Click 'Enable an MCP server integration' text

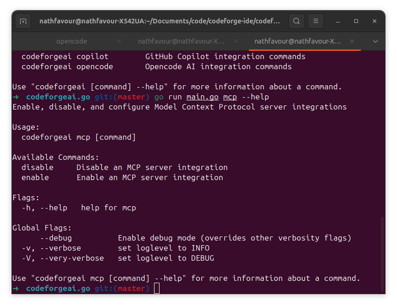(x=149, y=177)
